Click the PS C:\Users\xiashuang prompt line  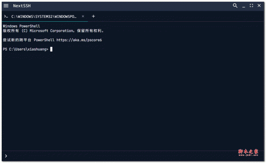point(26,49)
